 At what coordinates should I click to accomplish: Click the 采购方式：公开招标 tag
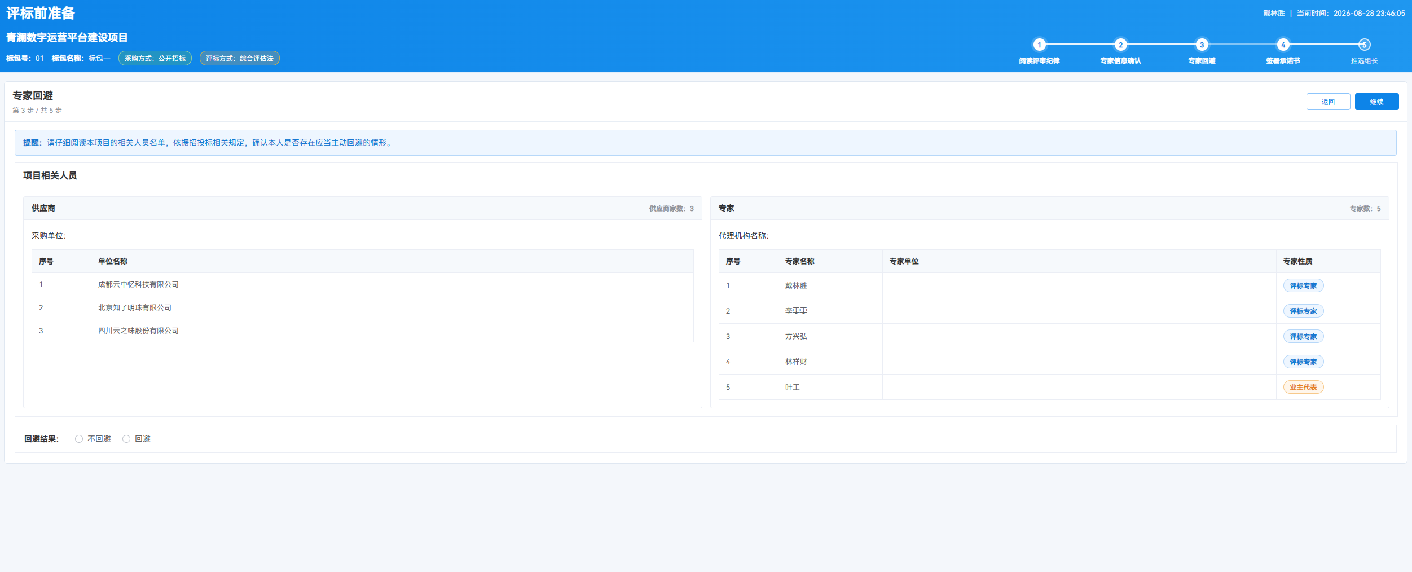(155, 58)
